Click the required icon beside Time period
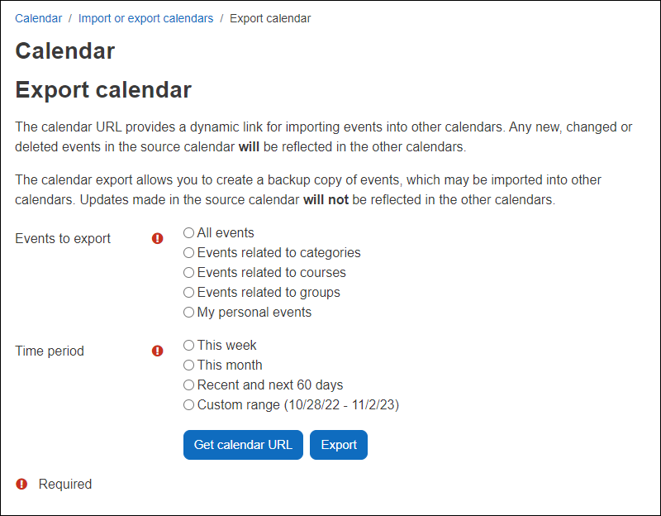661x516 pixels. point(157,351)
